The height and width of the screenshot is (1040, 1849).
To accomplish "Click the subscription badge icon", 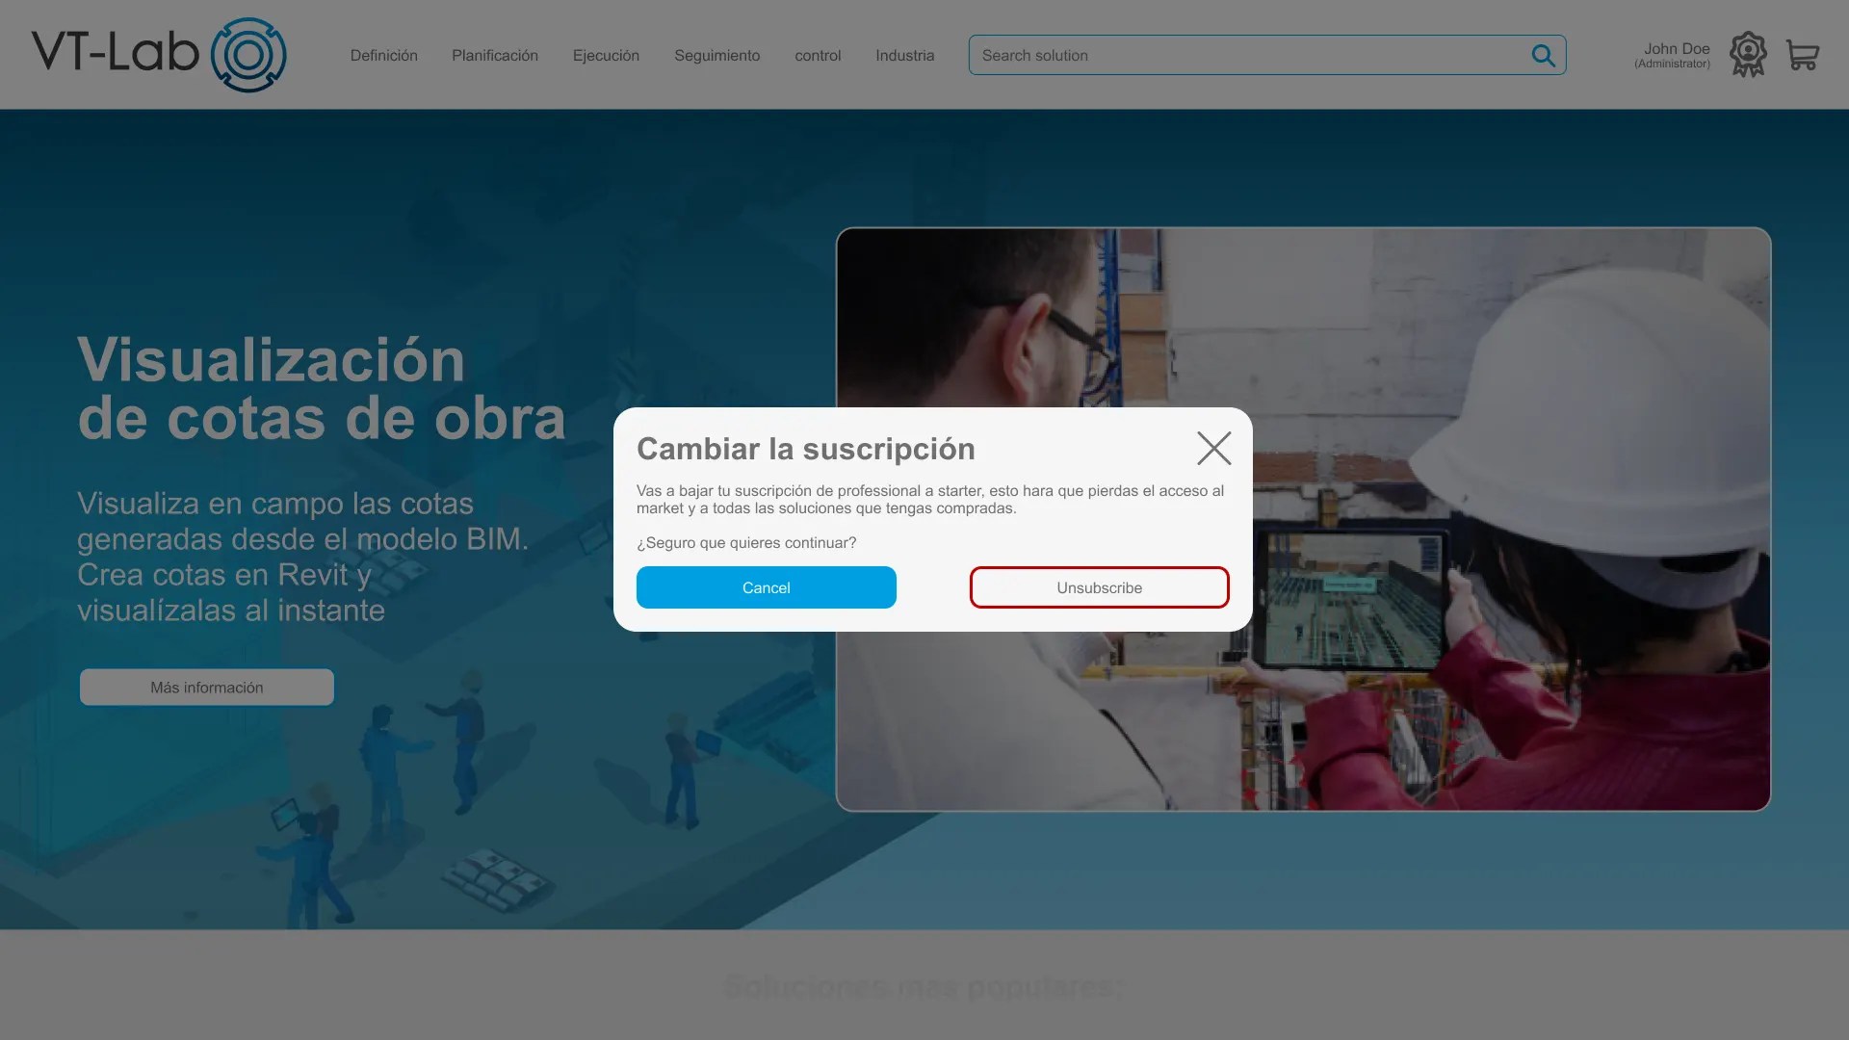I will 1747,55.
